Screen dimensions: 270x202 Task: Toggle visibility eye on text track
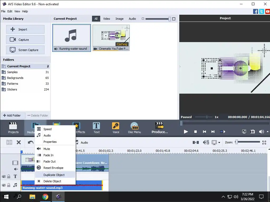(x=4, y=176)
